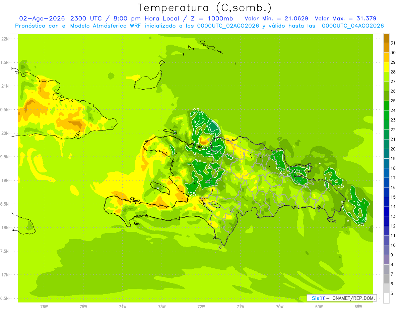402x311 pixels.
Task: Click the green swatch between 24 and 25
Action: tap(386, 106)
